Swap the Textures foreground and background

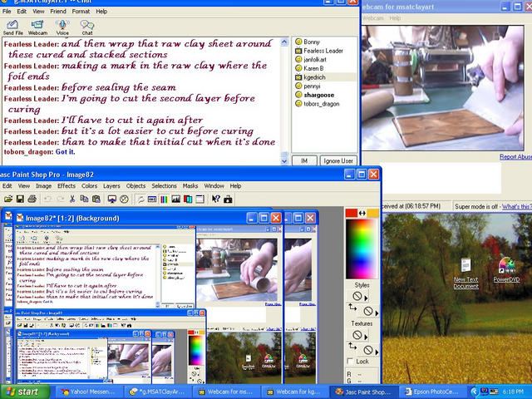(352, 346)
